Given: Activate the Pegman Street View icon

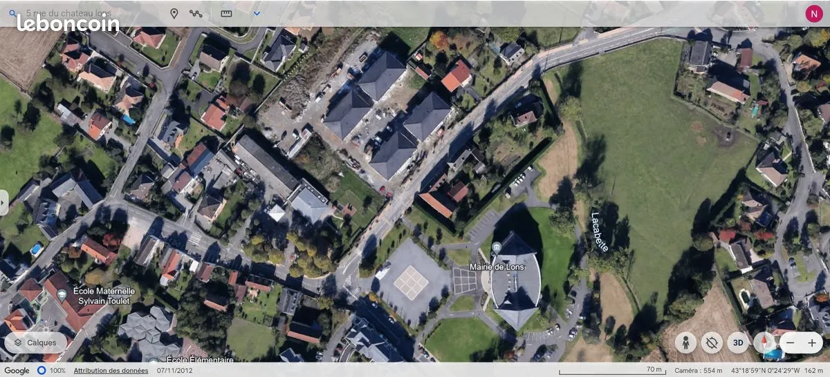Looking at the screenshot, I should click(x=685, y=342).
